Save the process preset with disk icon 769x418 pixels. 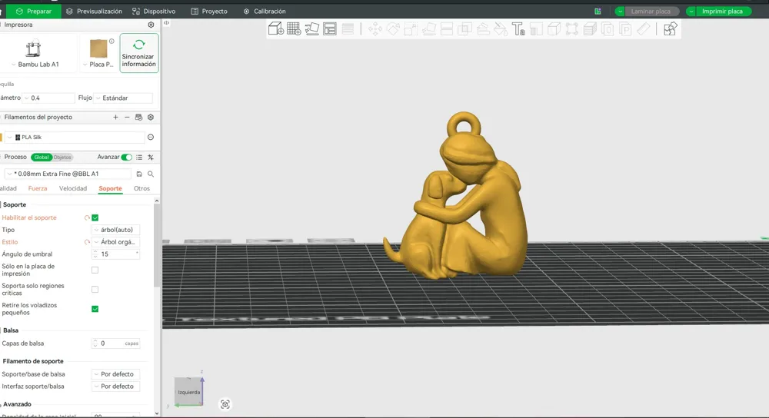[x=139, y=174]
